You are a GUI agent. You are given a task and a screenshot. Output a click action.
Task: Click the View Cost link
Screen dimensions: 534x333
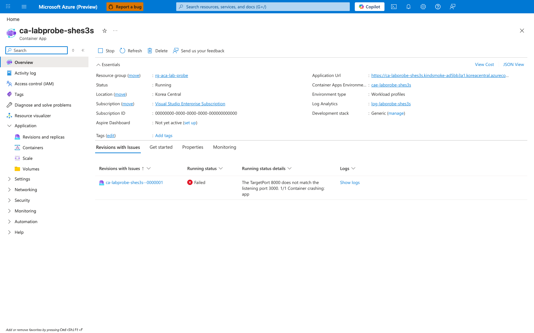(484, 65)
